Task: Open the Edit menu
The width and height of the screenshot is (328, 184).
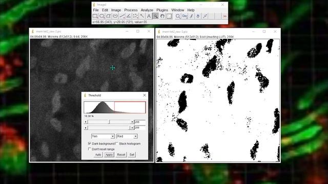Action: (x=105, y=10)
